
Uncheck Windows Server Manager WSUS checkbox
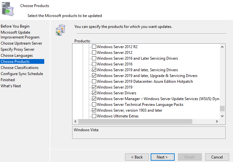pyautogui.click(x=94, y=99)
